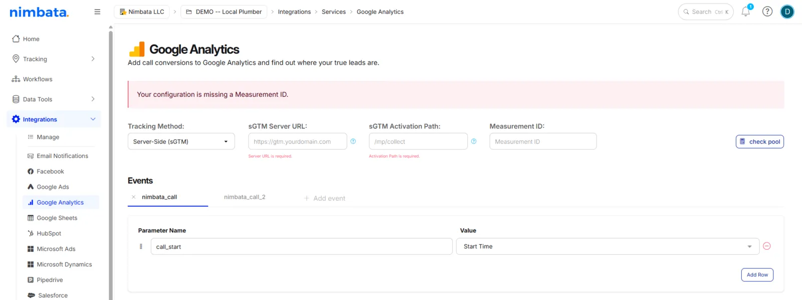Click the sGTM Activation Path input field

(418, 141)
